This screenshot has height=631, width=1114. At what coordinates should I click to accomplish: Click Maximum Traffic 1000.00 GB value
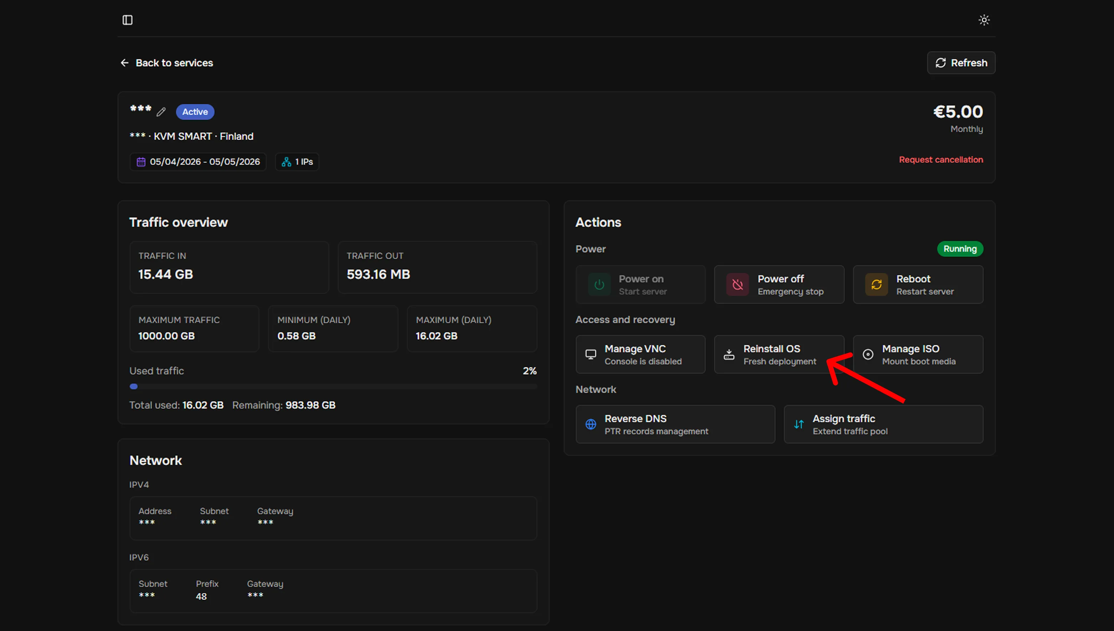[166, 336]
